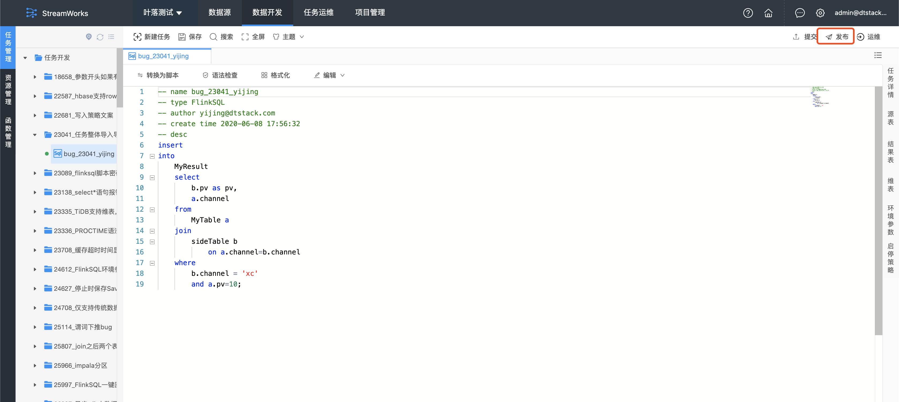Select folder 23708_缓存超时时间
899x402 pixels.
[x=81, y=250]
